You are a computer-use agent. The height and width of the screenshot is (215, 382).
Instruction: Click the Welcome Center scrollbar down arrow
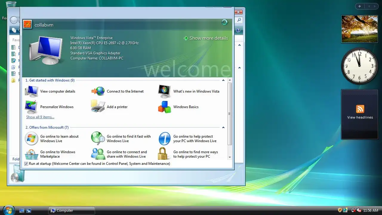[x=230, y=157]
